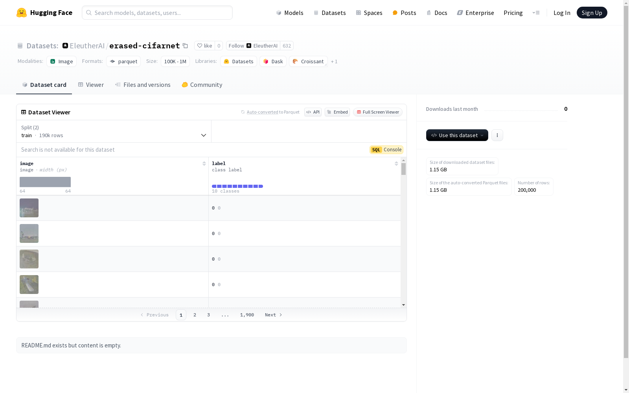Switch to the Viewer tab
The width and height of the screenshot is (629, 393).
click(91, 85)
